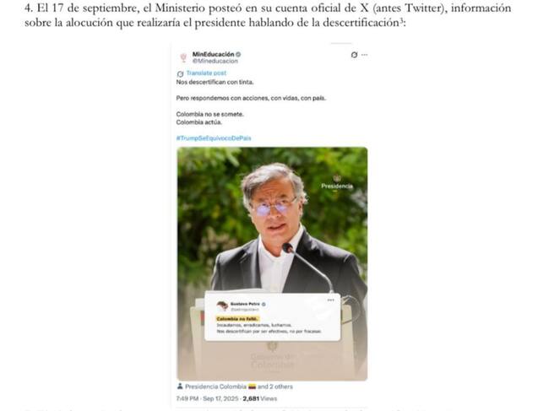Open the #TrumpSeEquivocoDePais hashtag
This screenshot has width=549, height=411.
pos(214,138)
